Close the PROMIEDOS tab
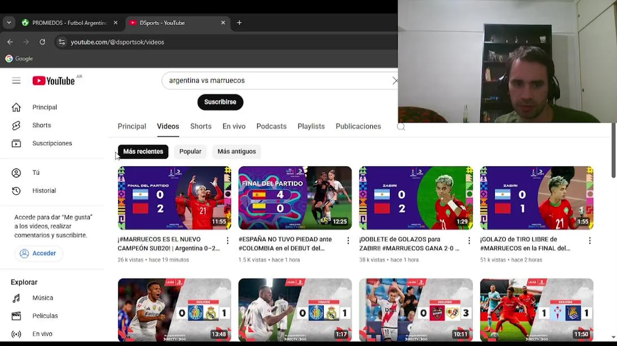Screen dimensions: 617x346 (115, 23)
